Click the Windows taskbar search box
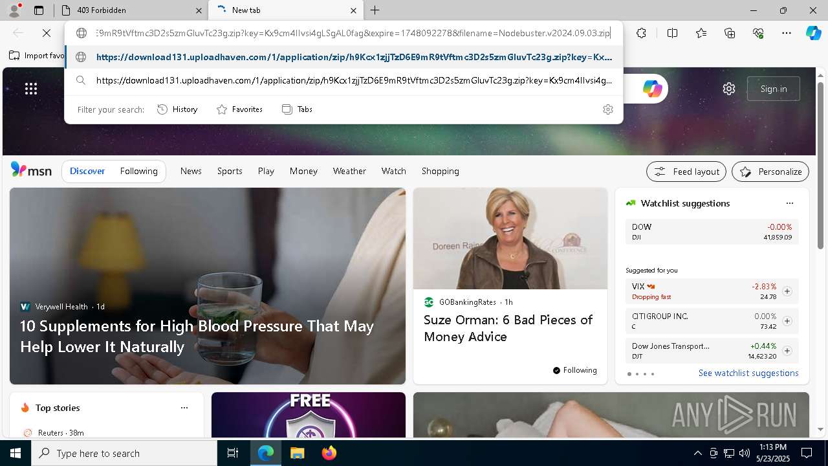This screenshot has height=466, width=828. point(124,453)
